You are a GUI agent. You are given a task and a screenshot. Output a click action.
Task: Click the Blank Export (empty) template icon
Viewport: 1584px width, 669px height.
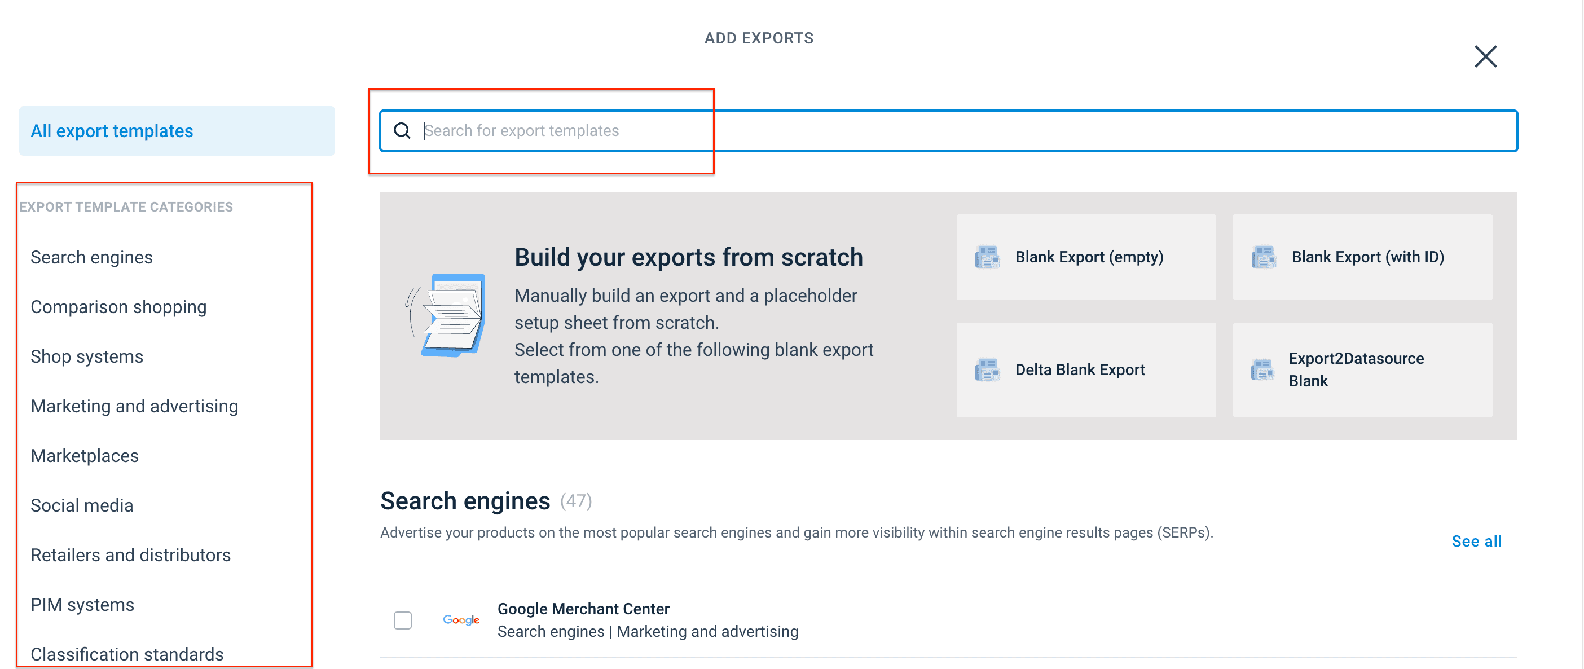coord(987,257)
